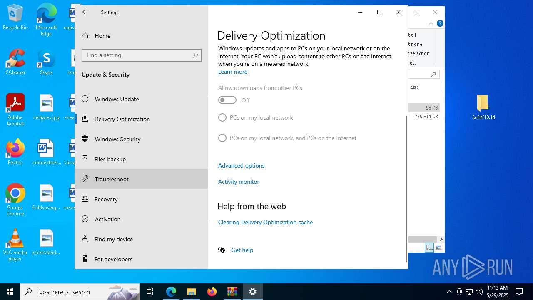533x300 pixels.
Task: Open the Recycle Bin desktop icon
Action: click(15, 17)
